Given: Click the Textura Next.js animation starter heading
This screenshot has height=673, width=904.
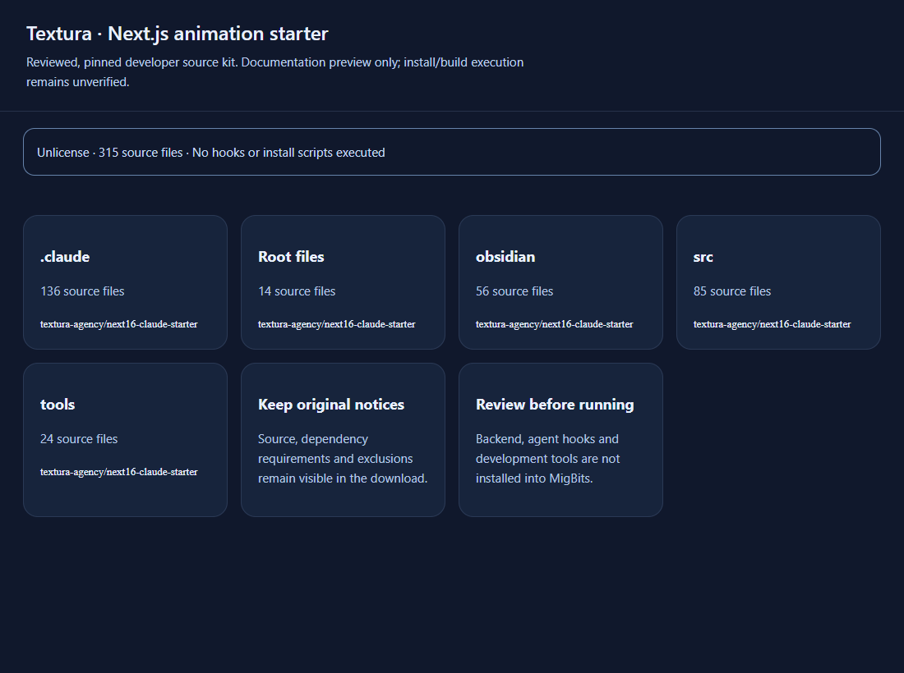Looking at the screenshot, I should (177, 34).
